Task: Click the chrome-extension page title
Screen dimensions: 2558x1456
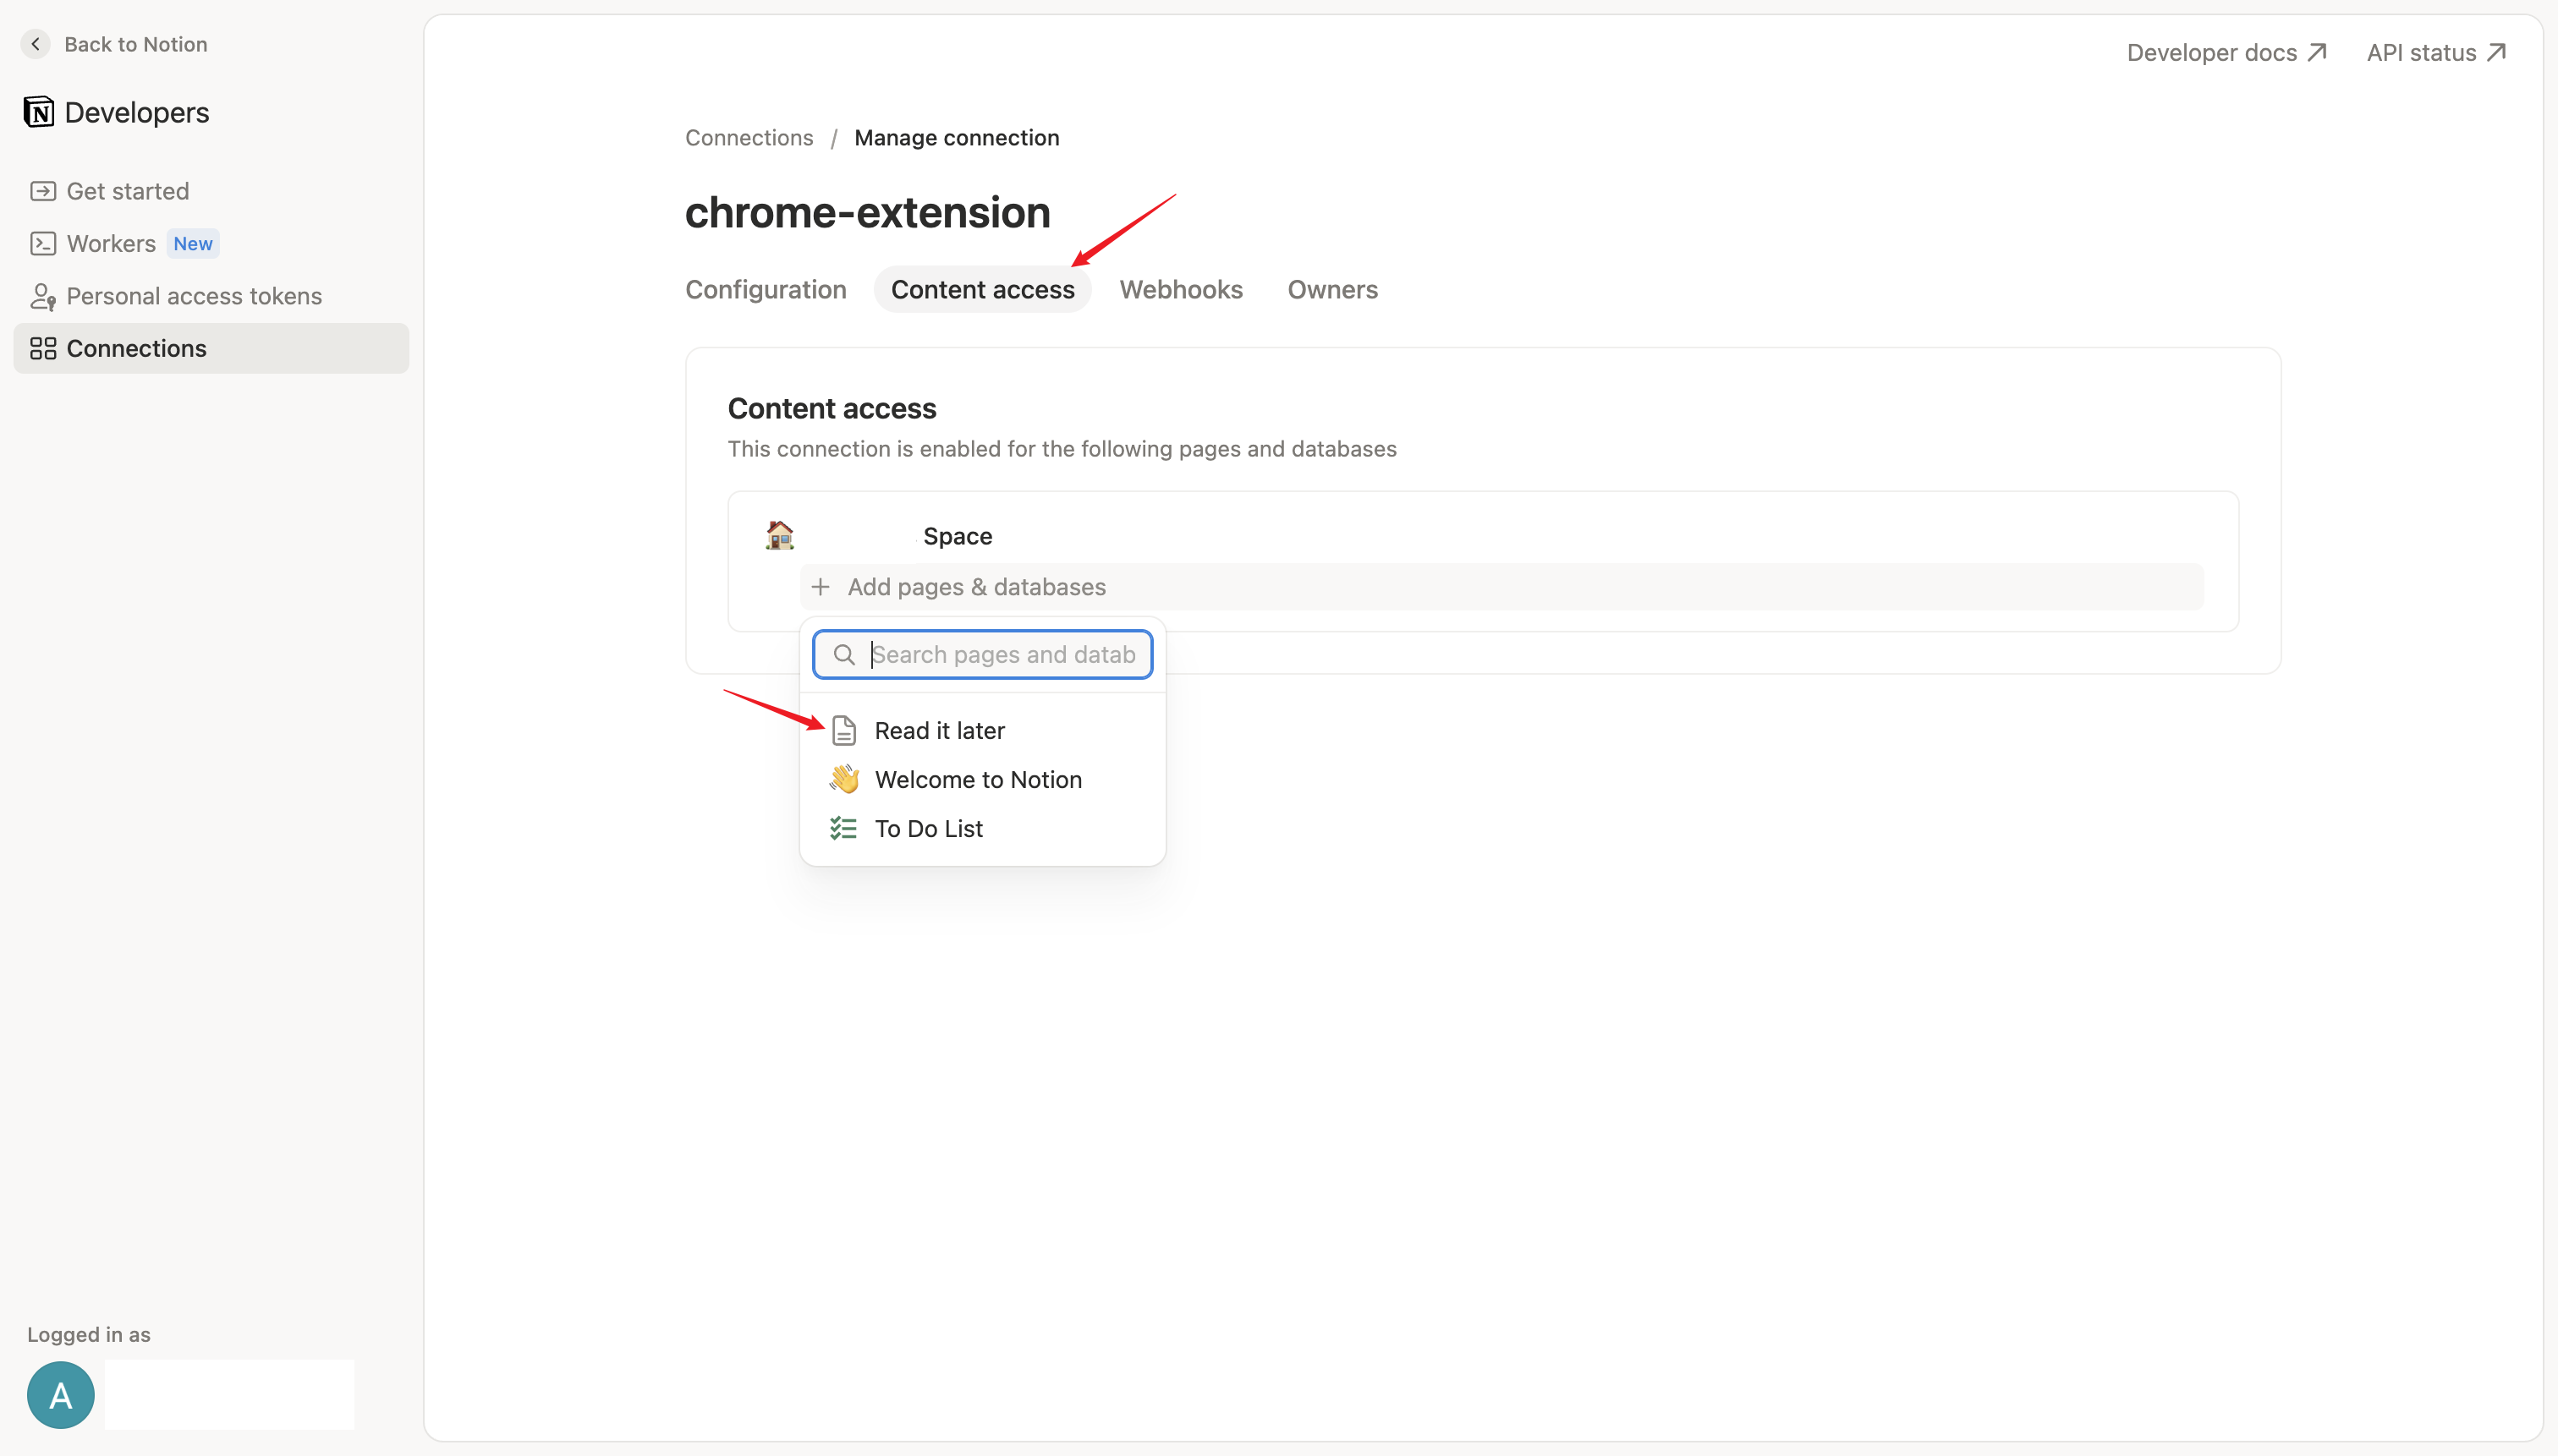Action: click(867, 212)
